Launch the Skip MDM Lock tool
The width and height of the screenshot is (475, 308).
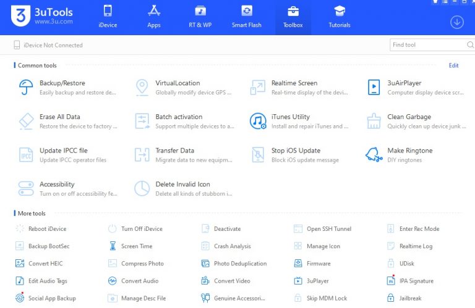[x=327, y=298]
